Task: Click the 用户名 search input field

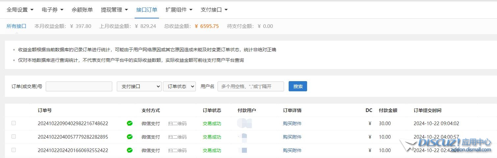Action: 250,86
